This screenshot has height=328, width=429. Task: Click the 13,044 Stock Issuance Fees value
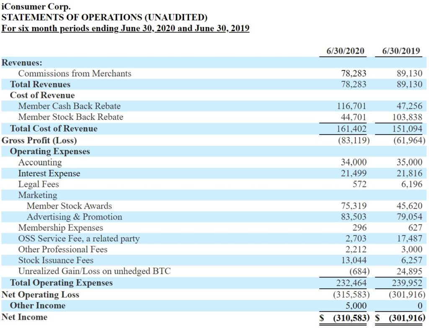point(354,260)
